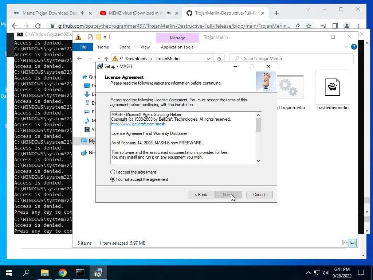The width and height of the screenshot is (373, 280).
Task: Open Chrome tab search dropdown chevron
Action: coord(307,9)
